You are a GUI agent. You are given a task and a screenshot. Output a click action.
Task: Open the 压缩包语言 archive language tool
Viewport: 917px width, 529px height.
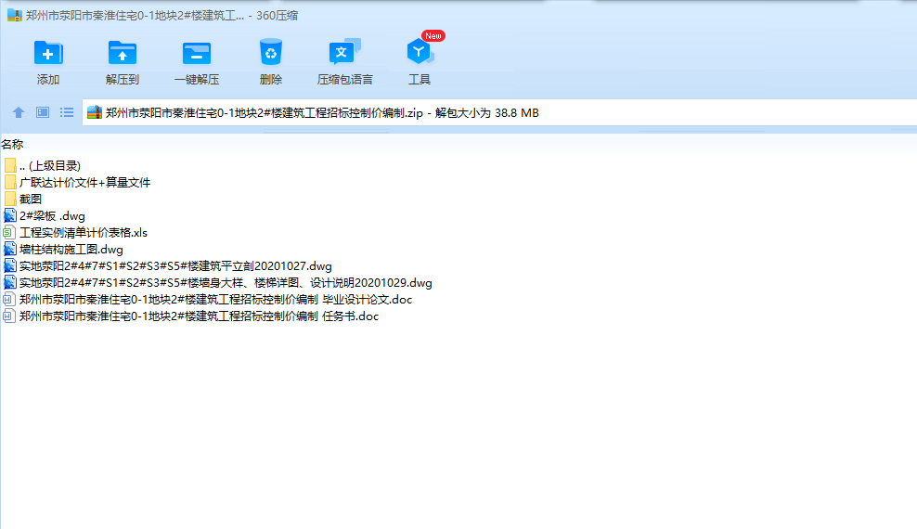(344, 52)
